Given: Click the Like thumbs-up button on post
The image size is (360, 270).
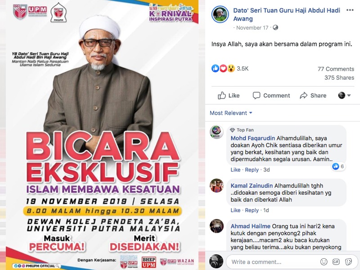Looking at the screenshot, I should click(229, 95).
